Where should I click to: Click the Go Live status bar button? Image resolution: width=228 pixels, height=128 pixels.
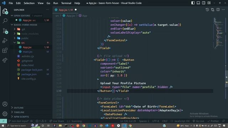(x=198, y=121)
